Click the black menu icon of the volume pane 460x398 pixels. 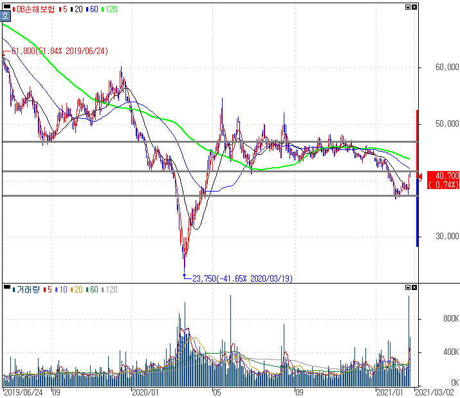click(x=6, y=287)
